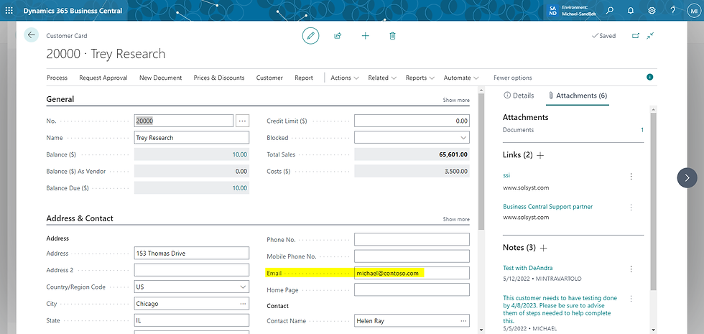
Task: Click the help question mark icon
Action: coord(672,10)
